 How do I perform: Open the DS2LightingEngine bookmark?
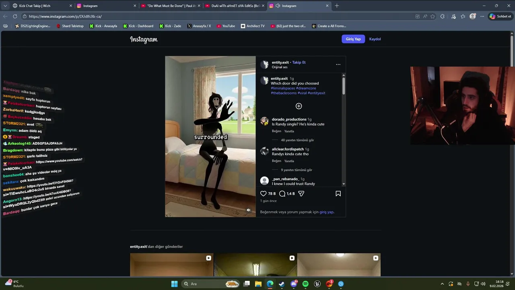point(33,26)
